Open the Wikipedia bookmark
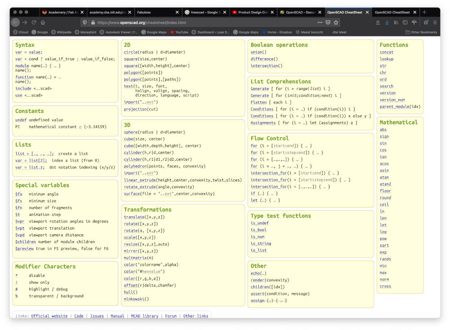The height and width of the screenshot is (330, 450). pyautogui.click(x=61, y=32)
